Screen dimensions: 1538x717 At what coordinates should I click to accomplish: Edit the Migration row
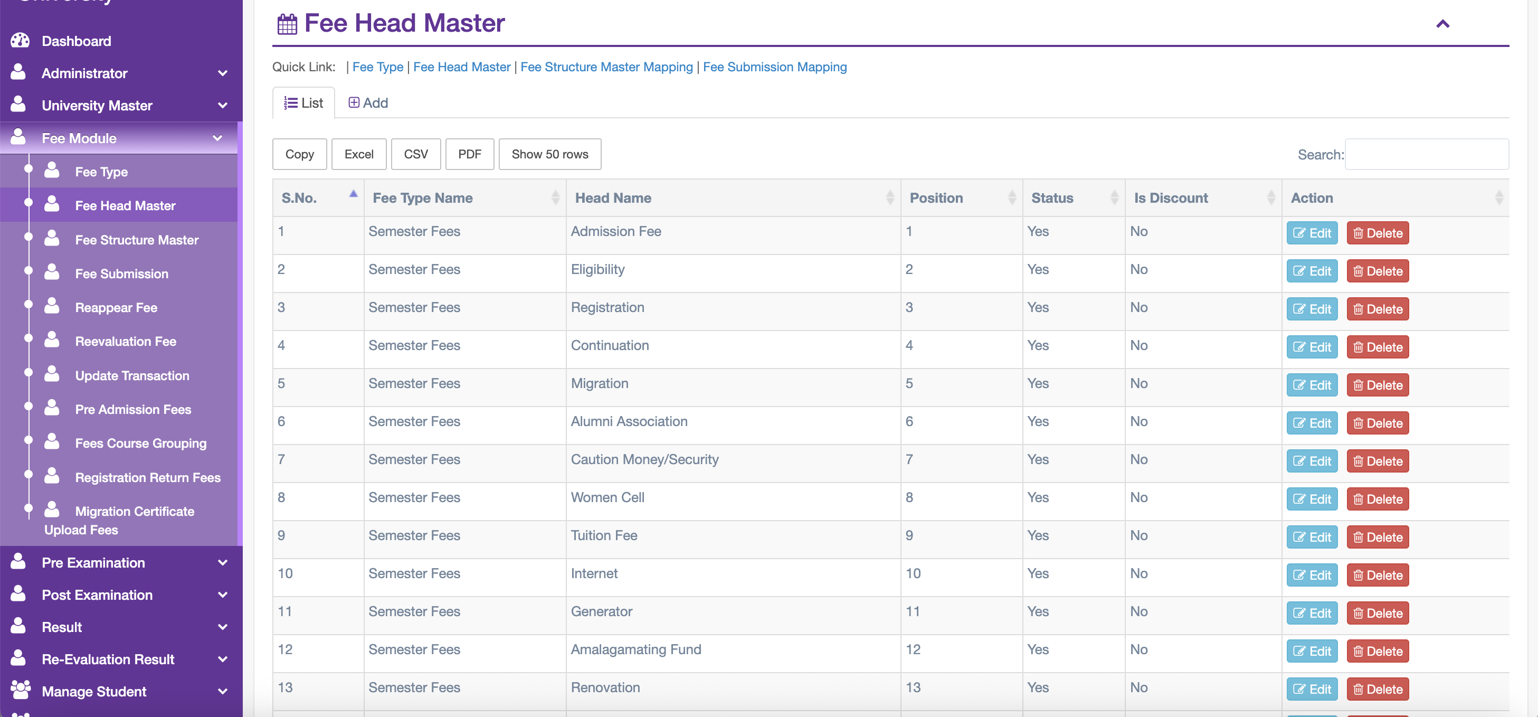pyautogui.click(x=1312, y=385)
